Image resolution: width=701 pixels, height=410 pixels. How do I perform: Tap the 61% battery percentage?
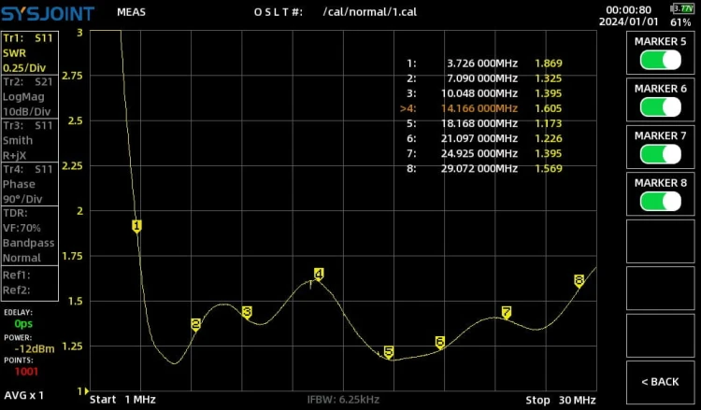(680, 21)
